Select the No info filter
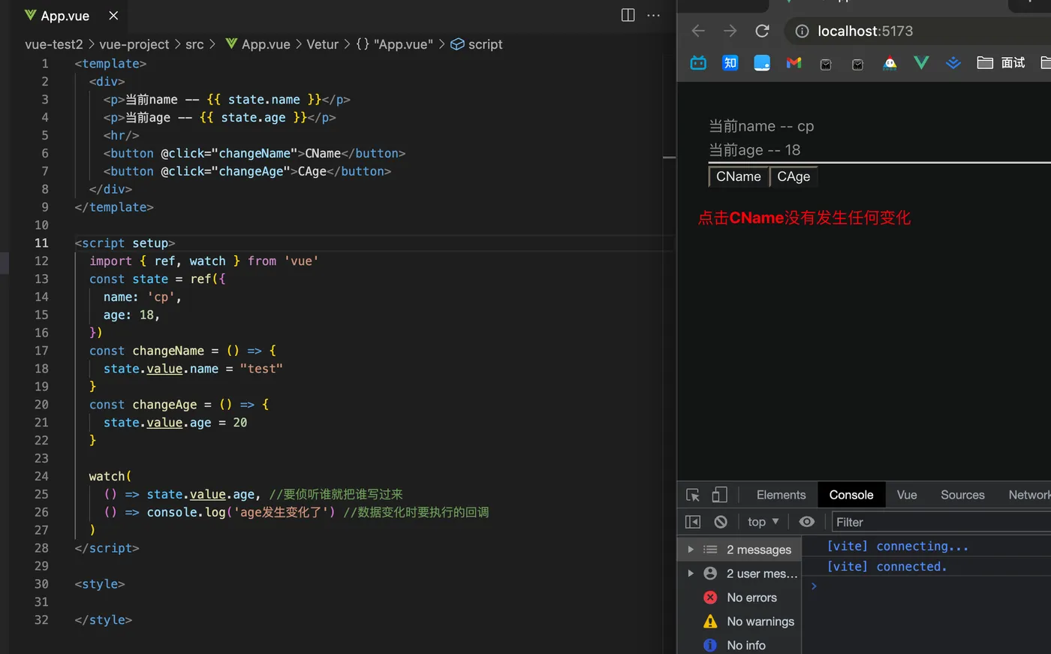The height and width of the screenshot is (654, 1051). coord(739,645)
